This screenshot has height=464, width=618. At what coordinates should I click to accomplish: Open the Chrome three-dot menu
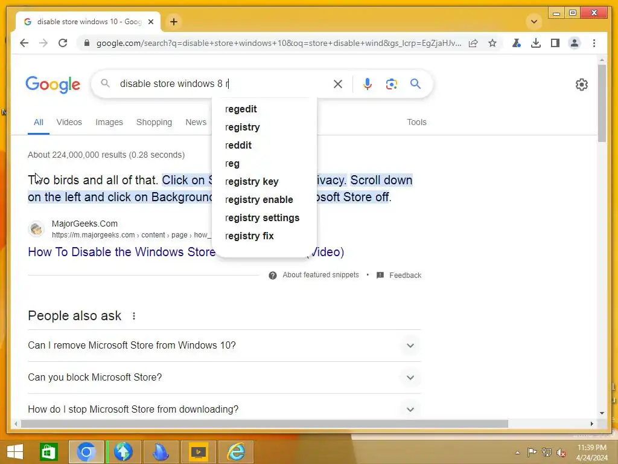[594, 43]
